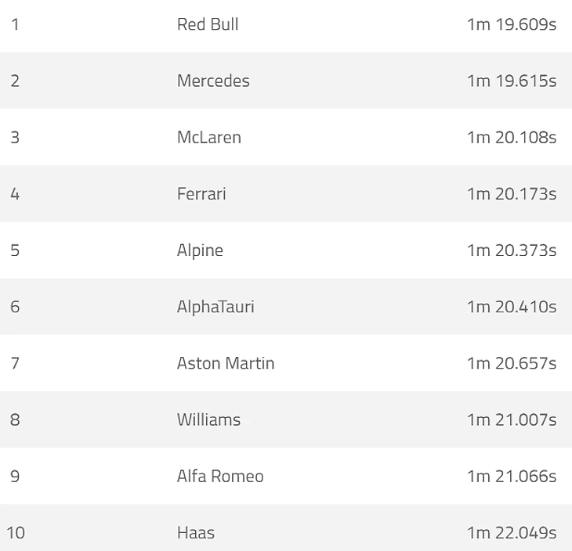
Task: Select the 1m 20.373s time cell
Action: coord(512,250)
